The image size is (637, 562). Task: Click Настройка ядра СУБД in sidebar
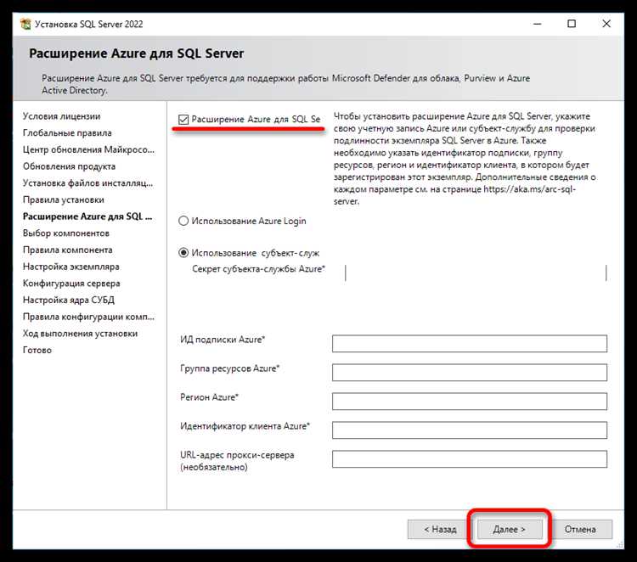click(x=69, y=300)
